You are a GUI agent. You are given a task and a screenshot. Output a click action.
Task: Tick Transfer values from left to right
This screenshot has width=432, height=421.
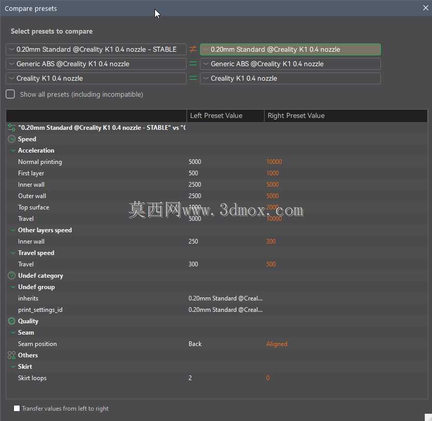(x=17, y=408)
